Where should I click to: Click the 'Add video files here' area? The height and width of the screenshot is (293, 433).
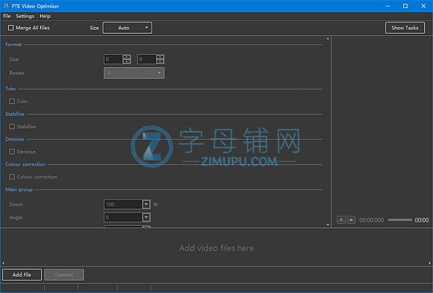[216, 248]
